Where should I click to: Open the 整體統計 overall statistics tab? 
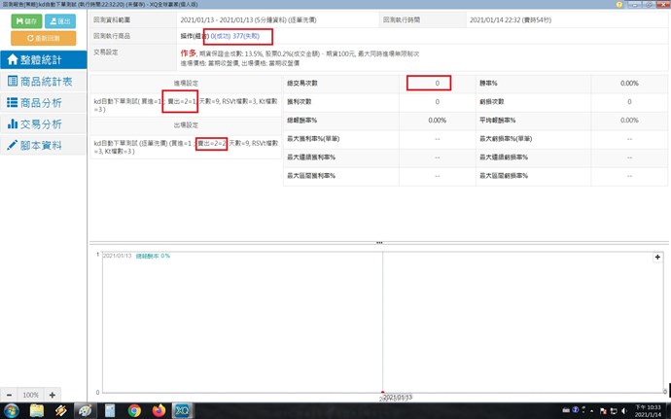point(43,59)
